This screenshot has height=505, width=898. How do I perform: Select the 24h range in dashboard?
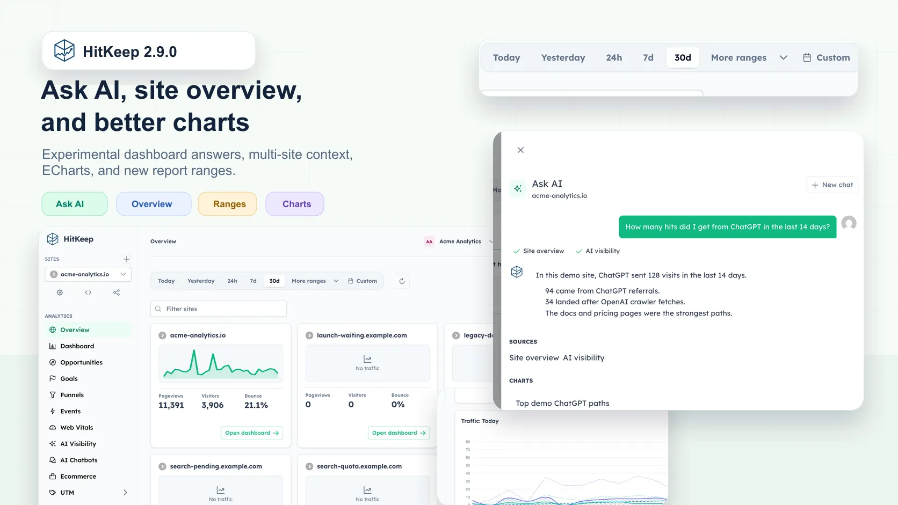(x=232, y=281)
